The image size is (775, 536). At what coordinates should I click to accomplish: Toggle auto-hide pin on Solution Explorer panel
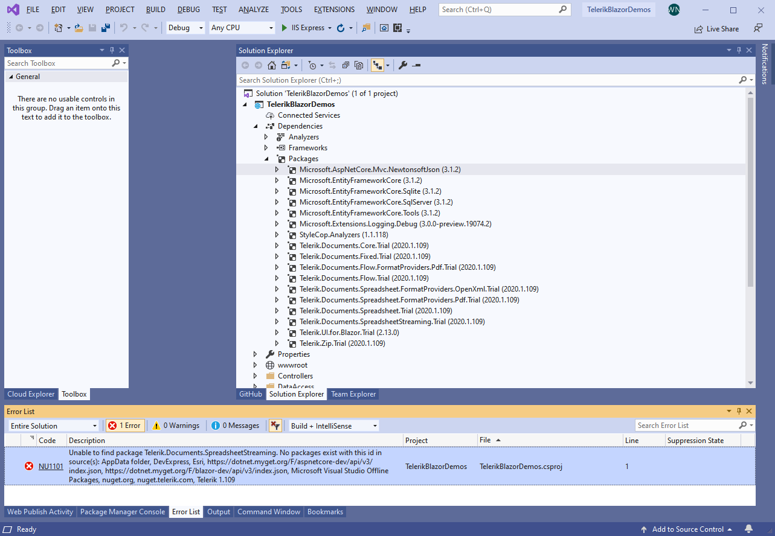click(739, 51)
